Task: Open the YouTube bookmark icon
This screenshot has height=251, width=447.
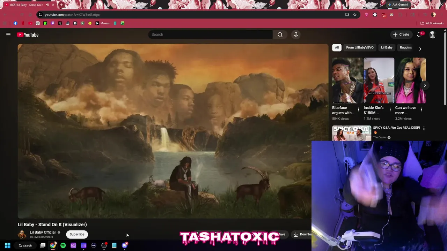Action: (30, 23)
